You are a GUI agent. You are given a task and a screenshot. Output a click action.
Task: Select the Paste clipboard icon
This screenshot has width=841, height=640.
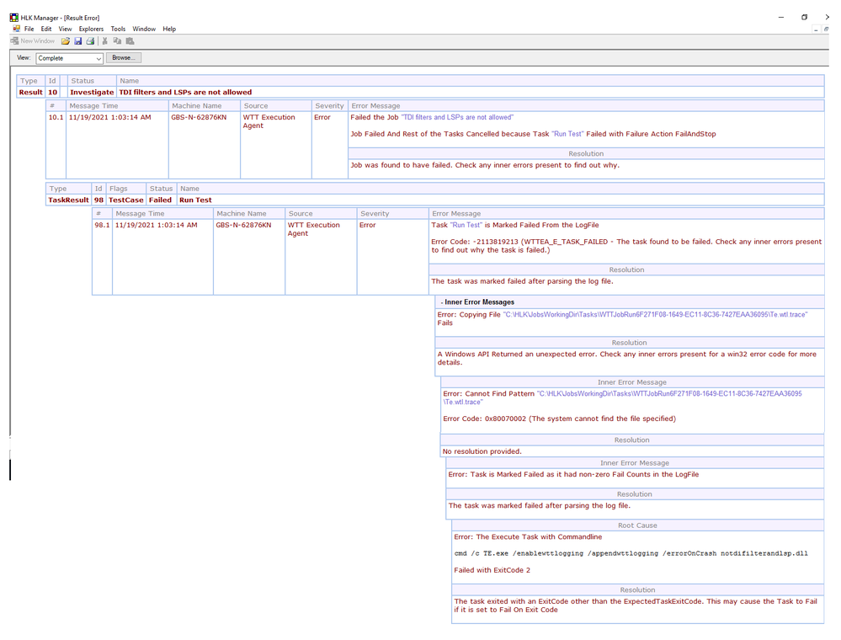130,40
